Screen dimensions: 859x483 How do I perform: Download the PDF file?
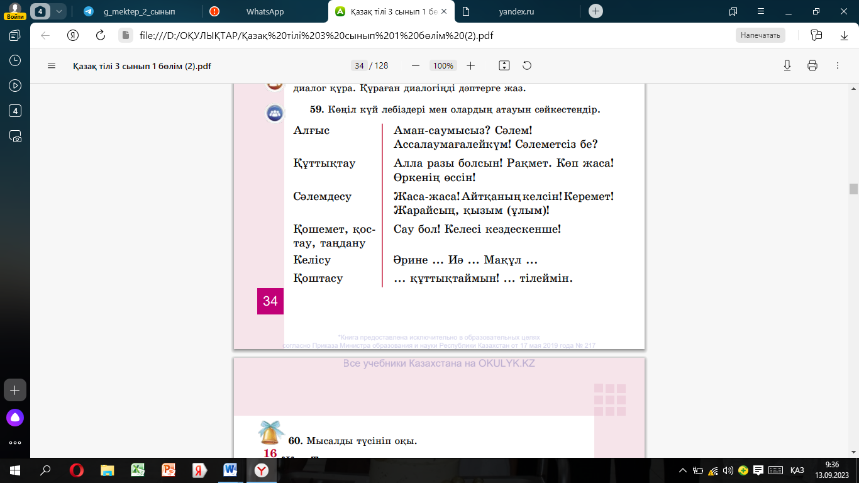click(787, 65)
